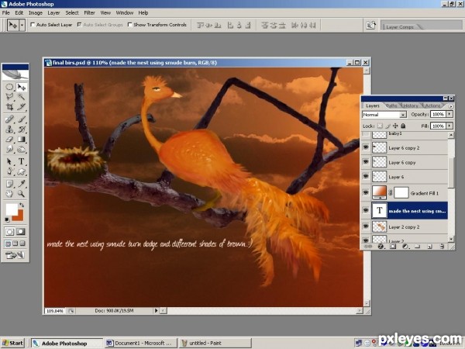This screenshot has height=349, width=465.
Task: Select the Custom Shape tool
Action: pyautogui.click(x=22, y=171)
